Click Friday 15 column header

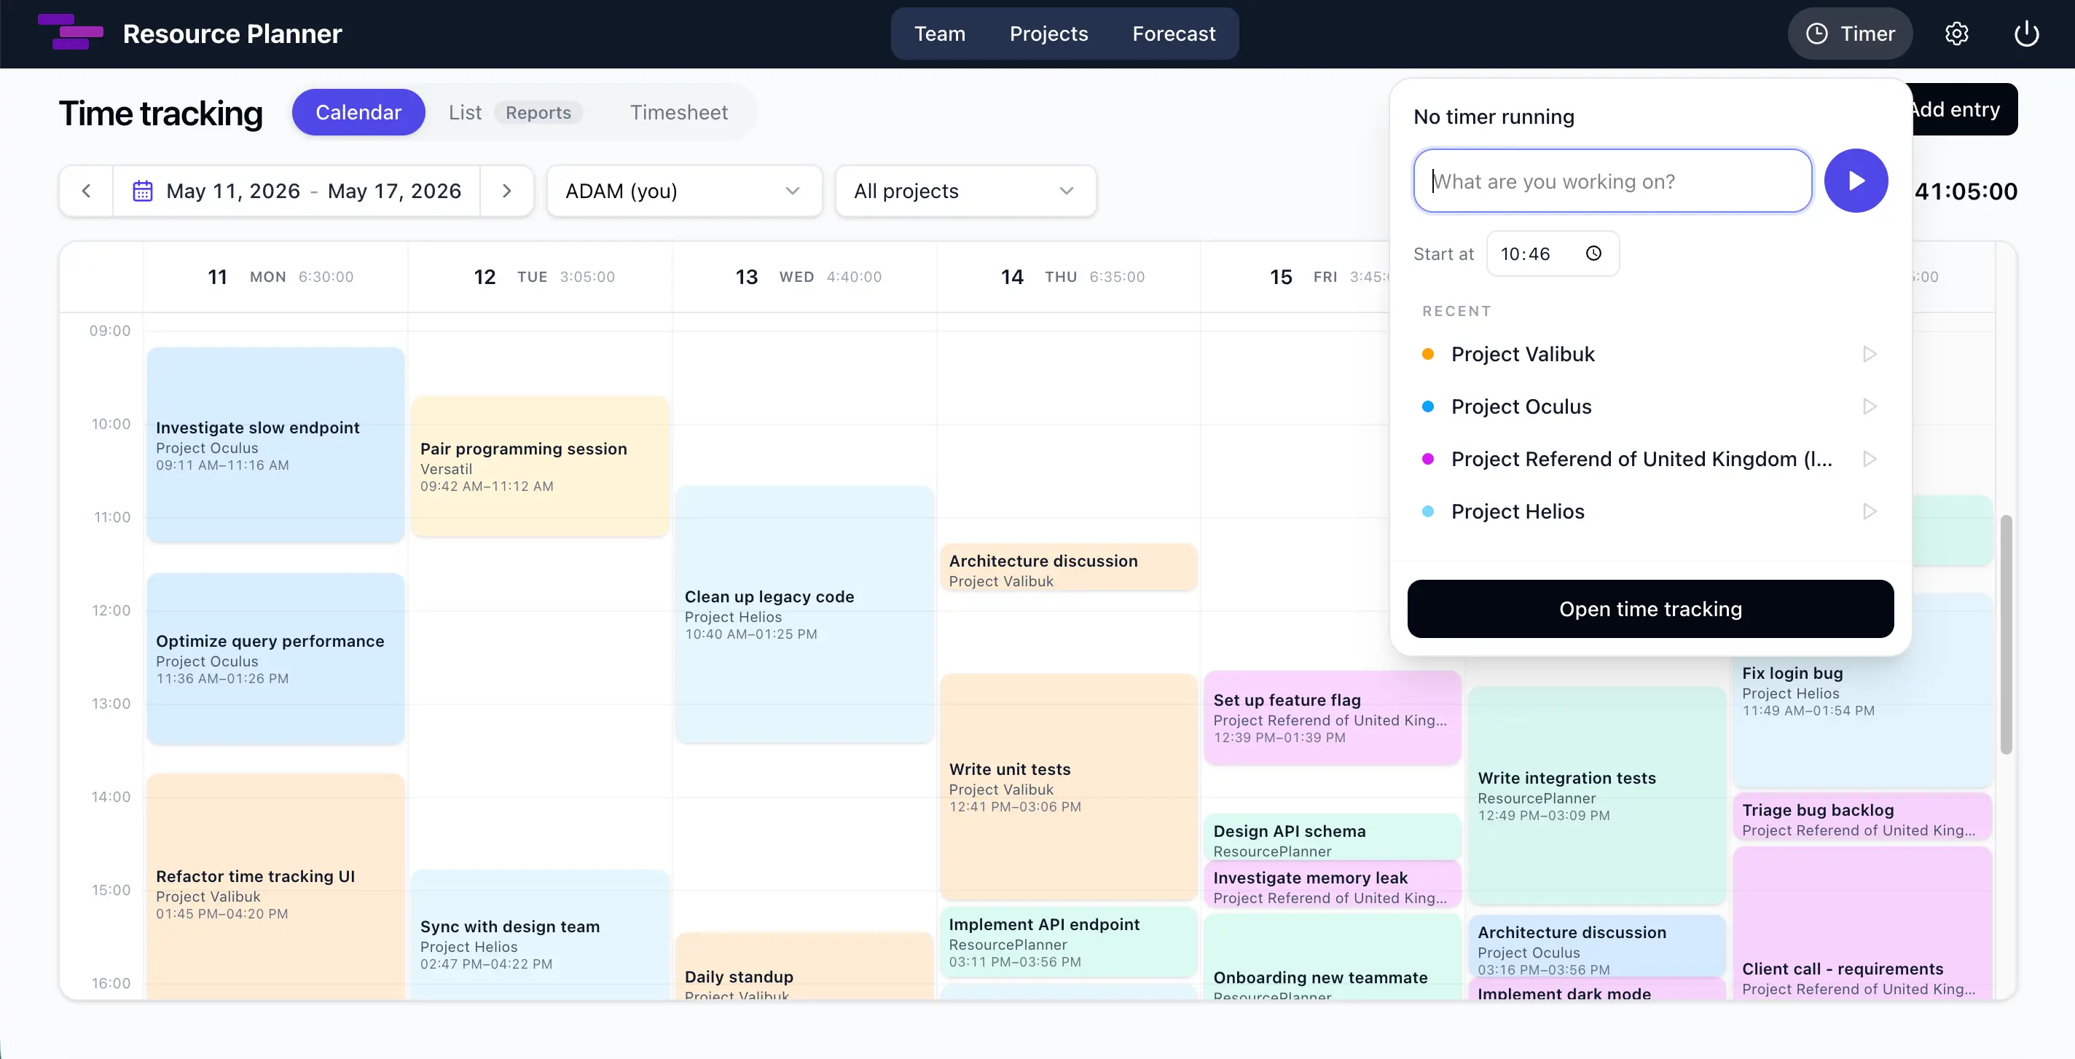pos(1295,277)
